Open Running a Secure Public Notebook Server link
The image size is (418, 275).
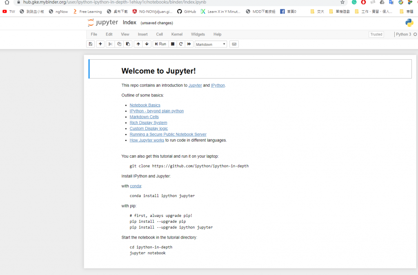point(168,134)
